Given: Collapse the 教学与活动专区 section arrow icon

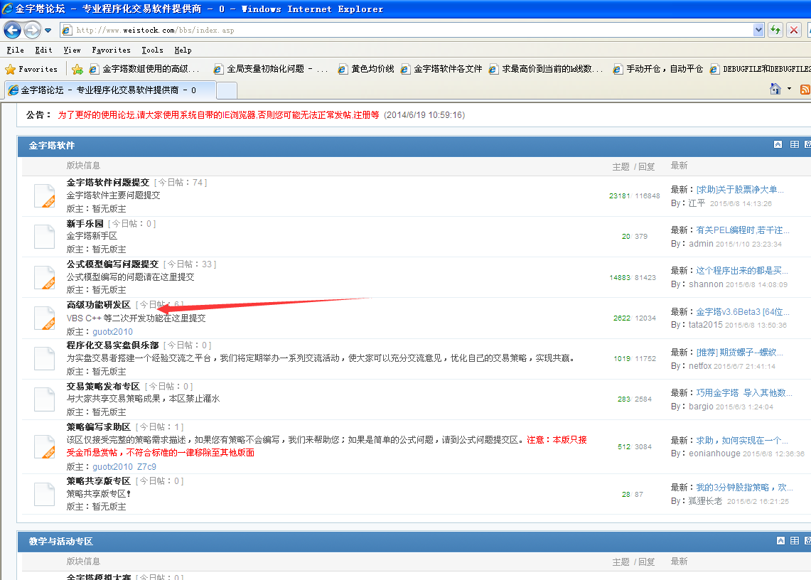Looking at the screenshot, I should 780,541.
